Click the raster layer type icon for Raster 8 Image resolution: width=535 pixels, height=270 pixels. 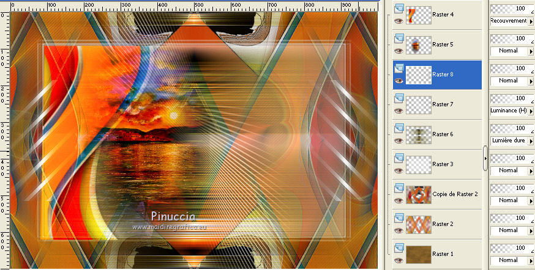[x=399, y=68]
